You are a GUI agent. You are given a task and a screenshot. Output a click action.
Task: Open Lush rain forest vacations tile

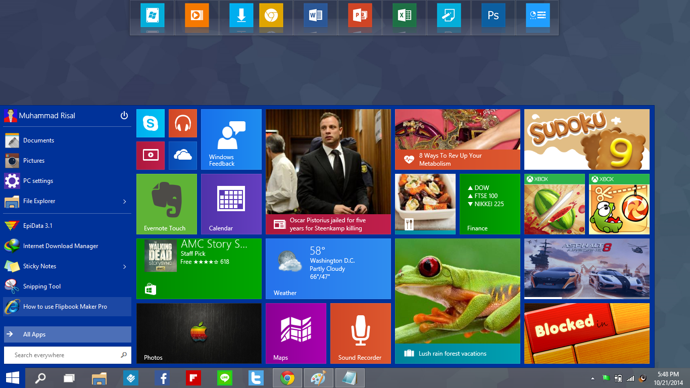click(x=458, y=301)
